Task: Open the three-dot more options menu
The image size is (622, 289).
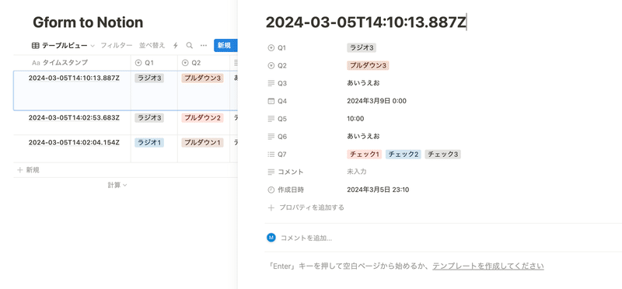Action: (x=204, y=46)
